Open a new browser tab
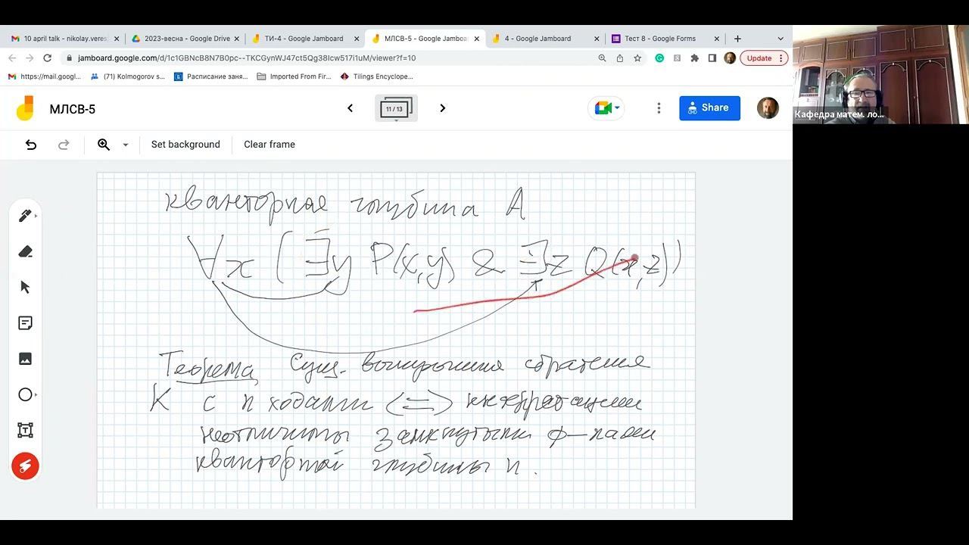 point(737,39)
